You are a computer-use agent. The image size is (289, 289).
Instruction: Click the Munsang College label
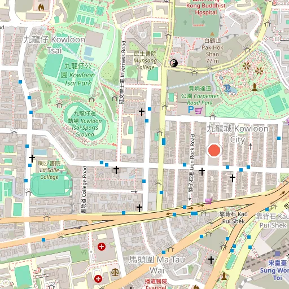[145, 61]
